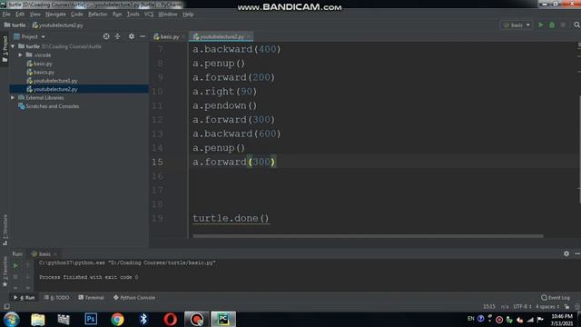
Task: Hide the Project panel with minus icon
Action: click(143, 36)
